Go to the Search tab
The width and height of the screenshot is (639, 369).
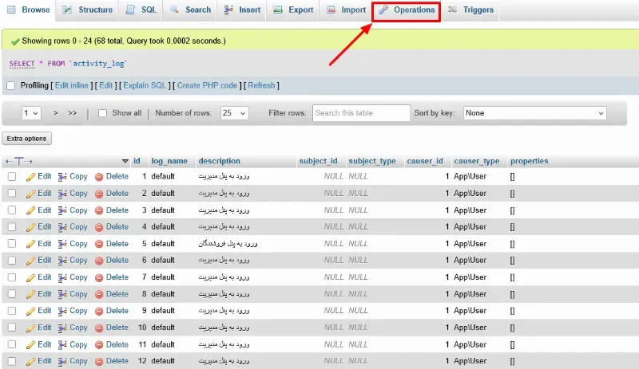pos(191,10)
